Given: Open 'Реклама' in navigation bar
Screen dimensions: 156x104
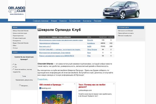Looking at the screenshot, I should pyautogui.click(x=97, y=21).
